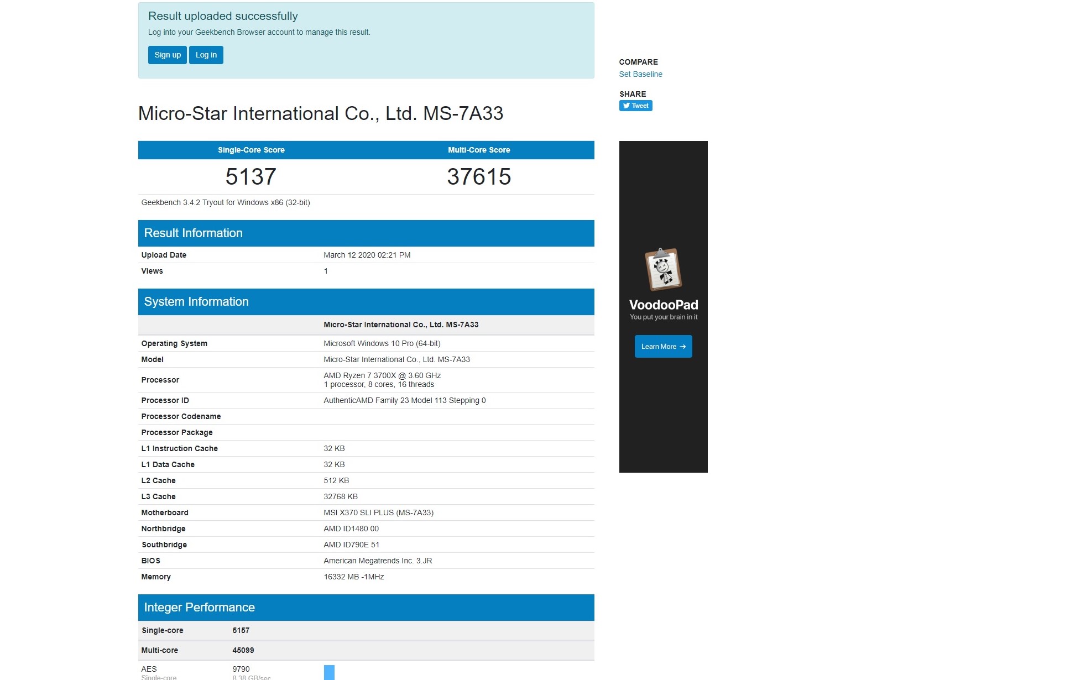The width and height of the screenshot is (1091, 680).
Task: Share result via Tweet button
Action: 635,106
